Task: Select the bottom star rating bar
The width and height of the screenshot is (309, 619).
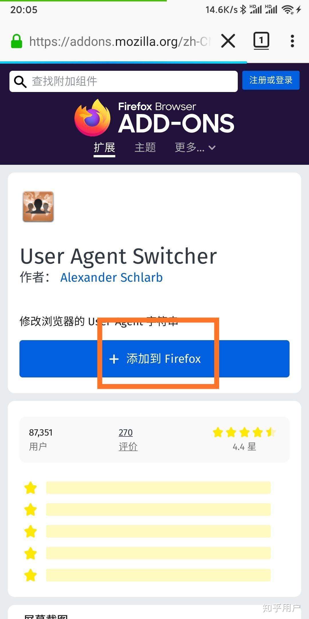Action: point(158,575)
